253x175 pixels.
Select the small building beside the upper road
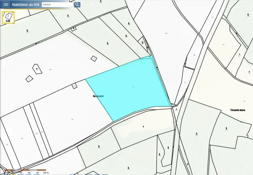(x=74, y=28)
